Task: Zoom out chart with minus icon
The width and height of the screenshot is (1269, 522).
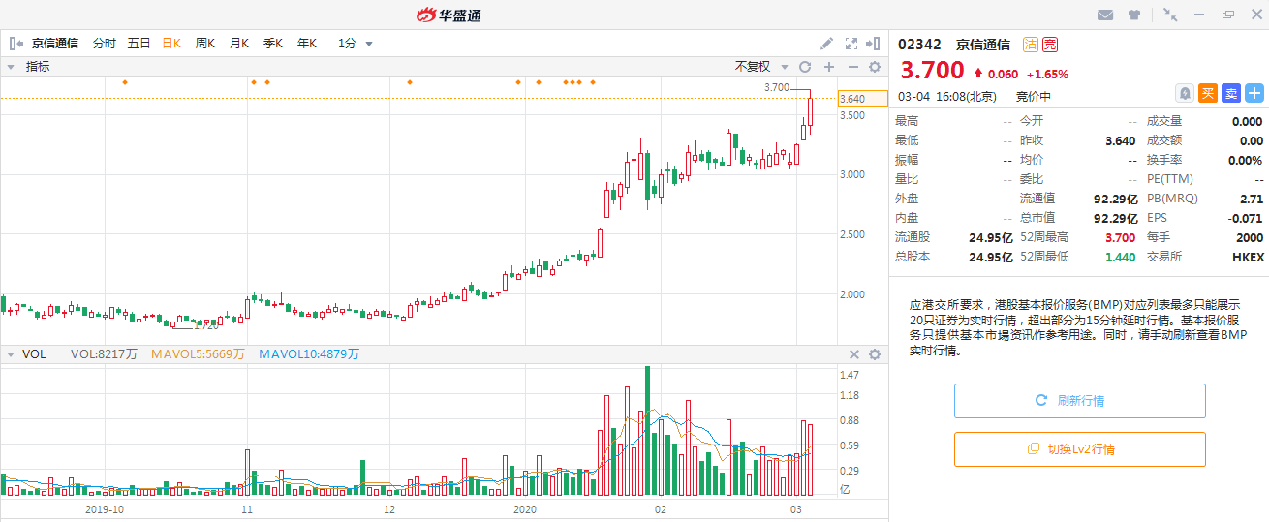Action: [853, 67]
